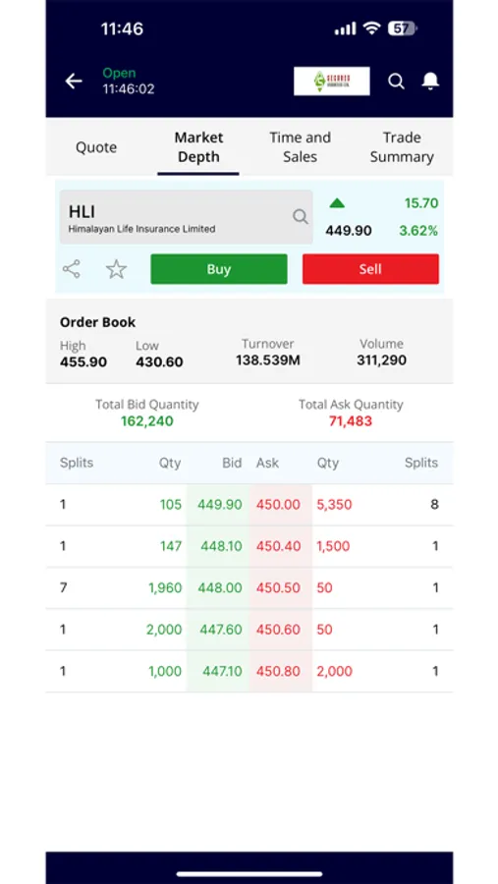Screen dimensions: 498x884
Task: Select the Market Depth tab
Action: click(x=198, y=147)
